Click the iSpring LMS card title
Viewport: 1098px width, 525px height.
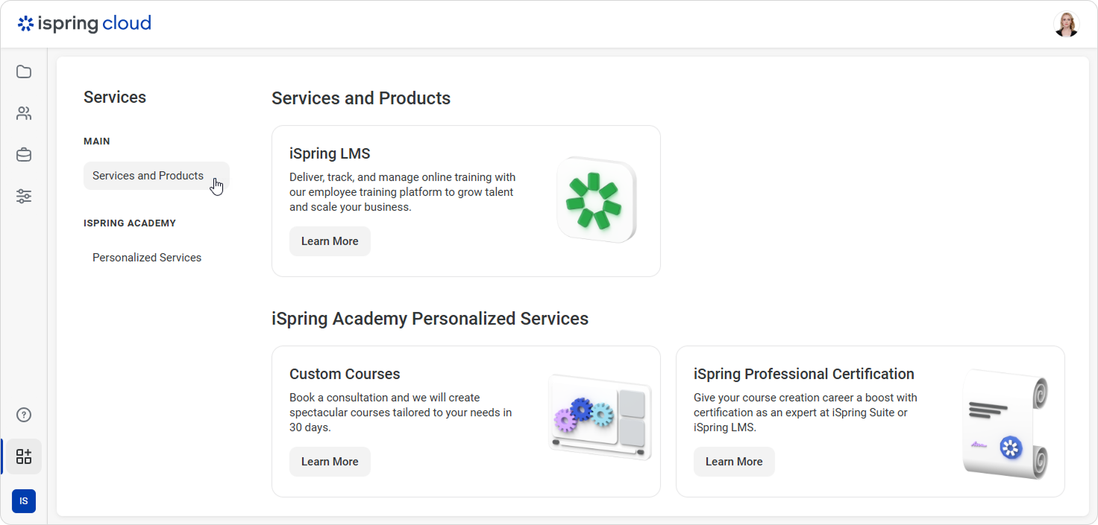[x=330, y=154]
